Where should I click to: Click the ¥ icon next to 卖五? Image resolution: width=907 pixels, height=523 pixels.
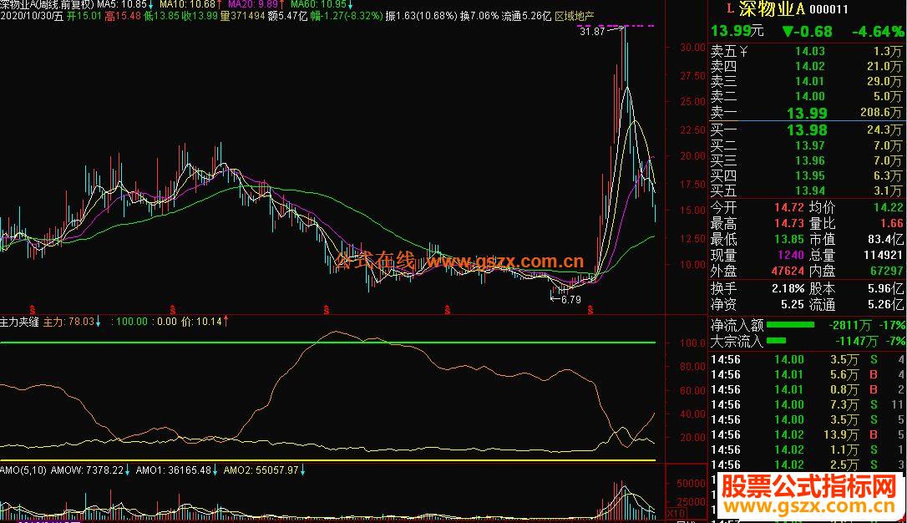click(743, 52)
